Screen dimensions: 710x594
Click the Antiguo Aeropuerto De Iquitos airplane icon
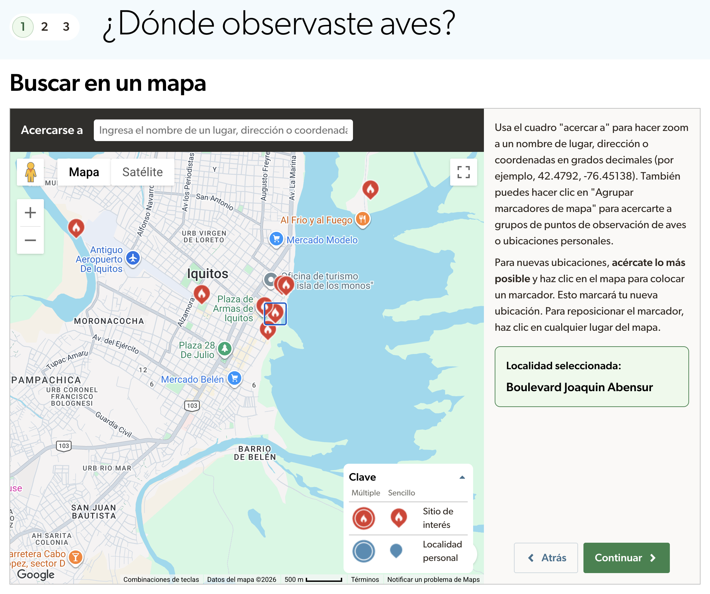point(133,259)
